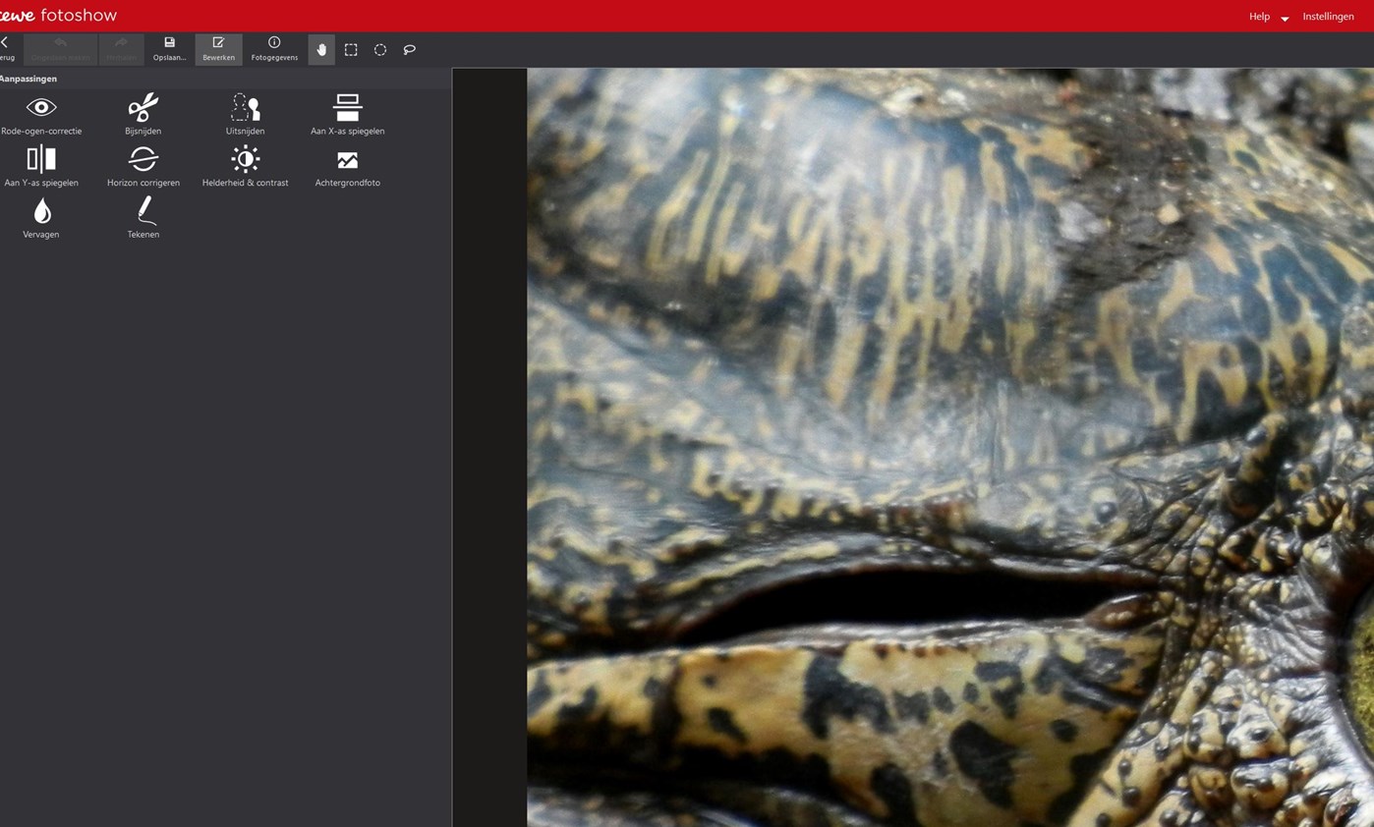Open the Uitsnijden cutout tool
This screenshot has height=827, width=1374.
(x=245, y=114)
